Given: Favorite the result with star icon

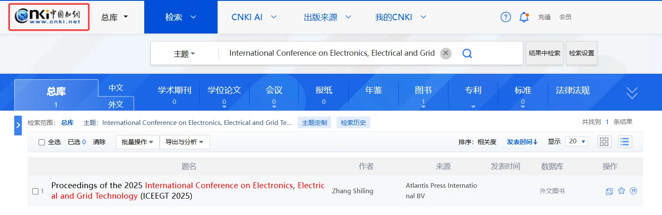Looking at the screenshot, I should pos(621,191).
